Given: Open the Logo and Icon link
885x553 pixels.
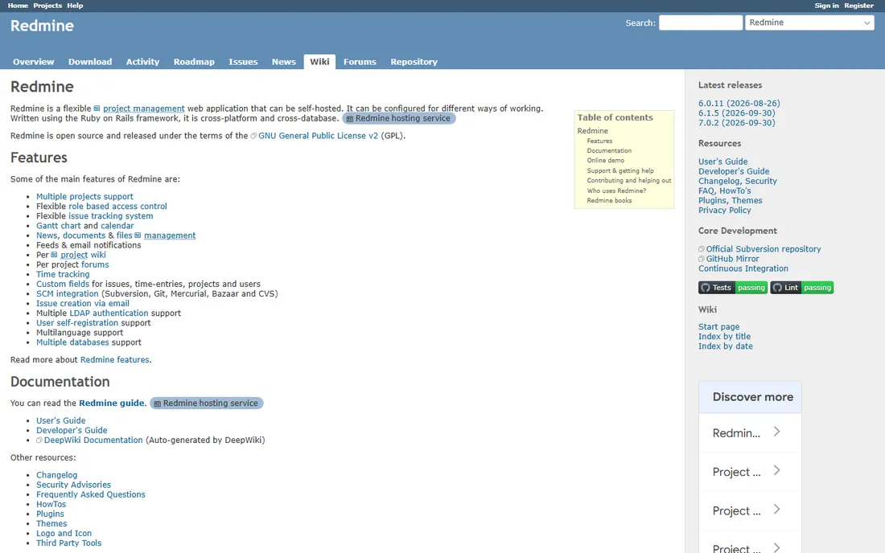Looking at the screenshot, I should click(x=64, y=533).
